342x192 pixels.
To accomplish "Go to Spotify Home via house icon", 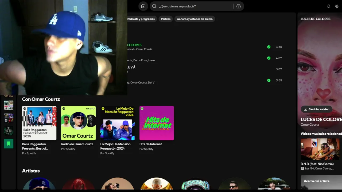I will point(143,6).
